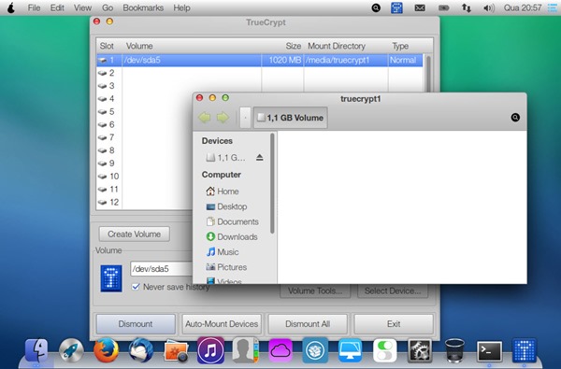Open Pictures in sidebar

coord(227,267)
